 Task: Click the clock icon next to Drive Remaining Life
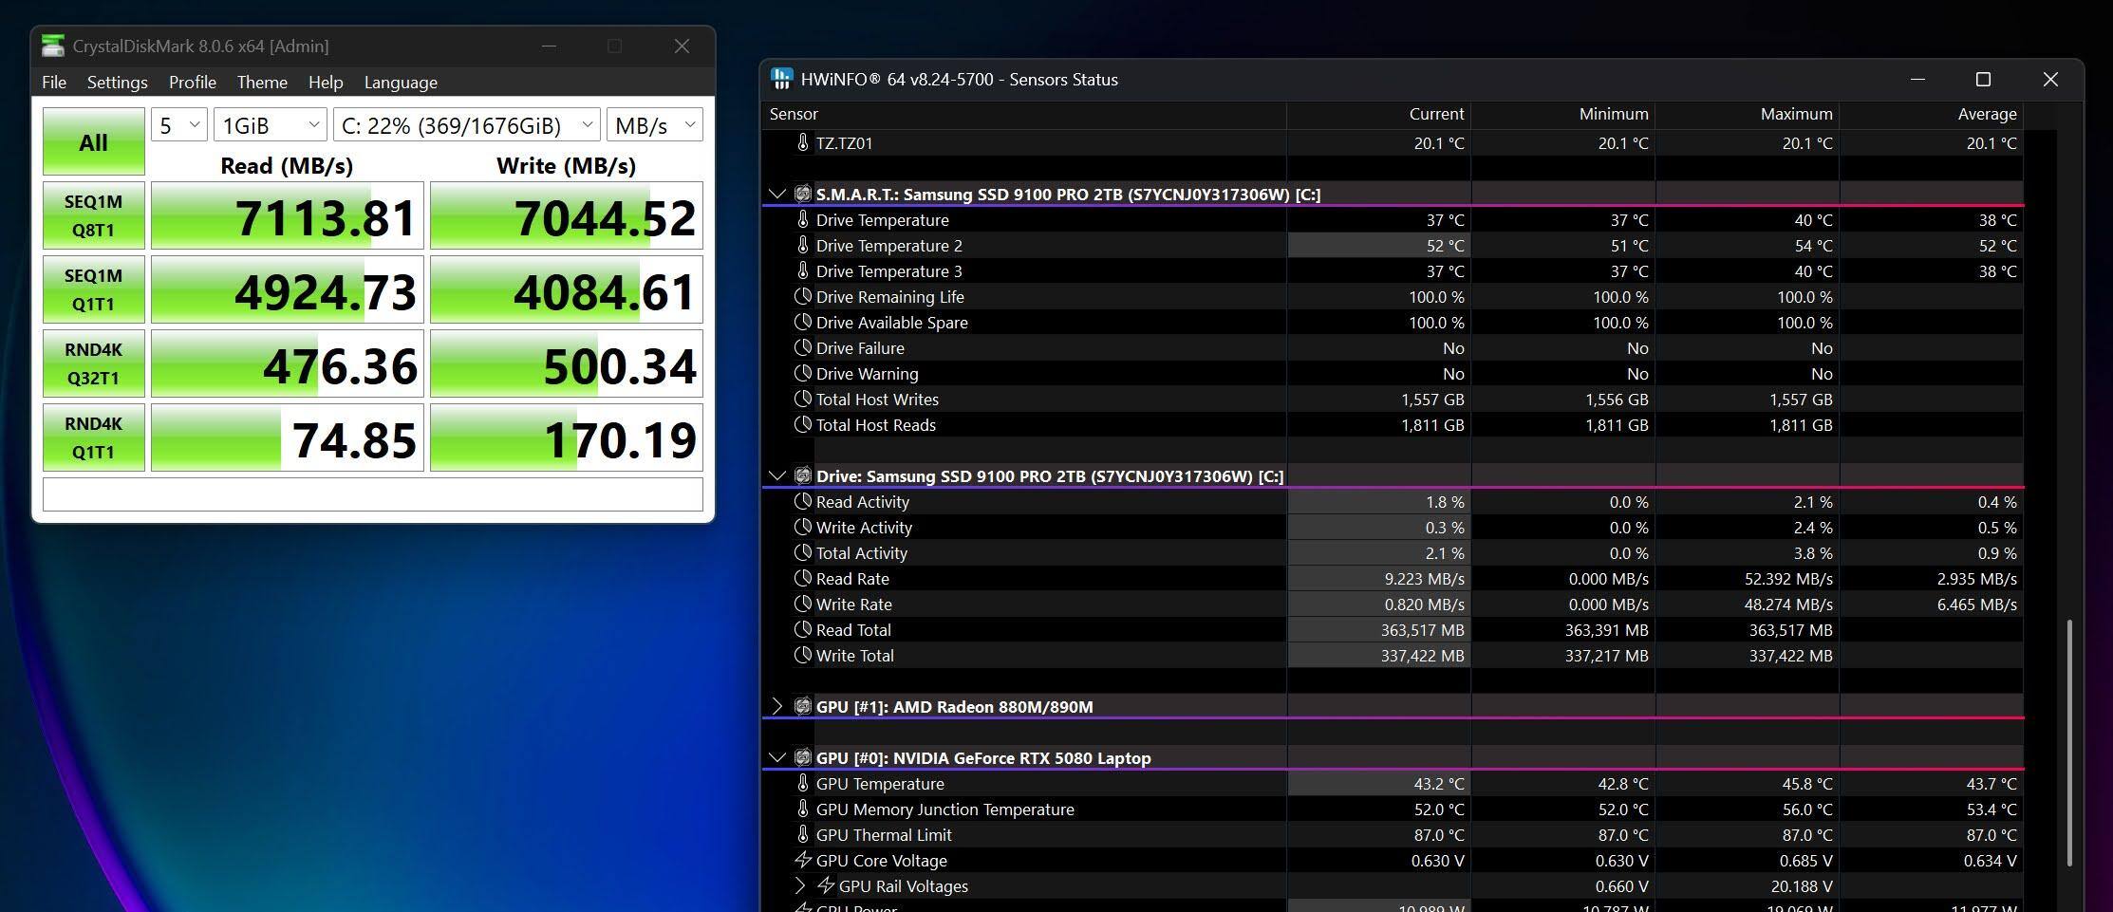803,296
